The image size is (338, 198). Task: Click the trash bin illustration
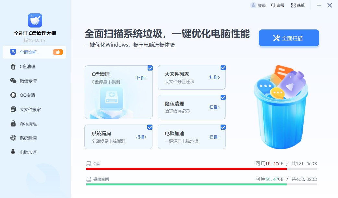click(281, 113)
